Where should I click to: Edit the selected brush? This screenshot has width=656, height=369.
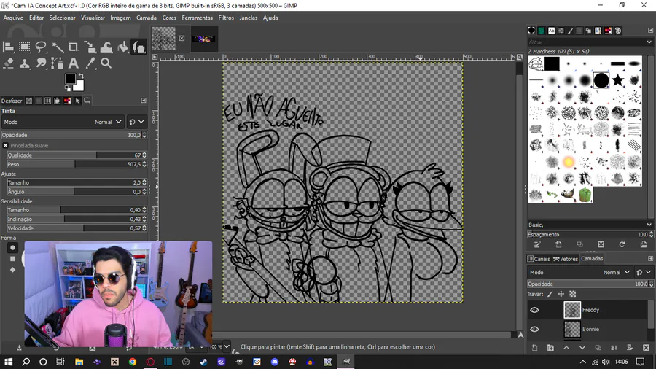(x=538, y=245)
